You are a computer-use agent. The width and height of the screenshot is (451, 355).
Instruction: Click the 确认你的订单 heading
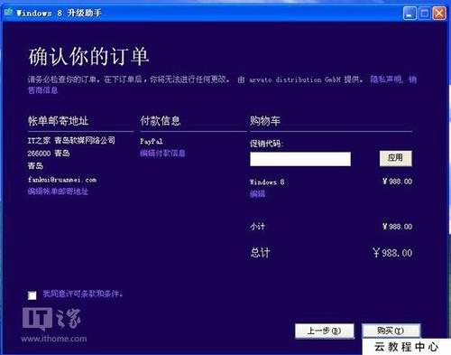(88, 56)
